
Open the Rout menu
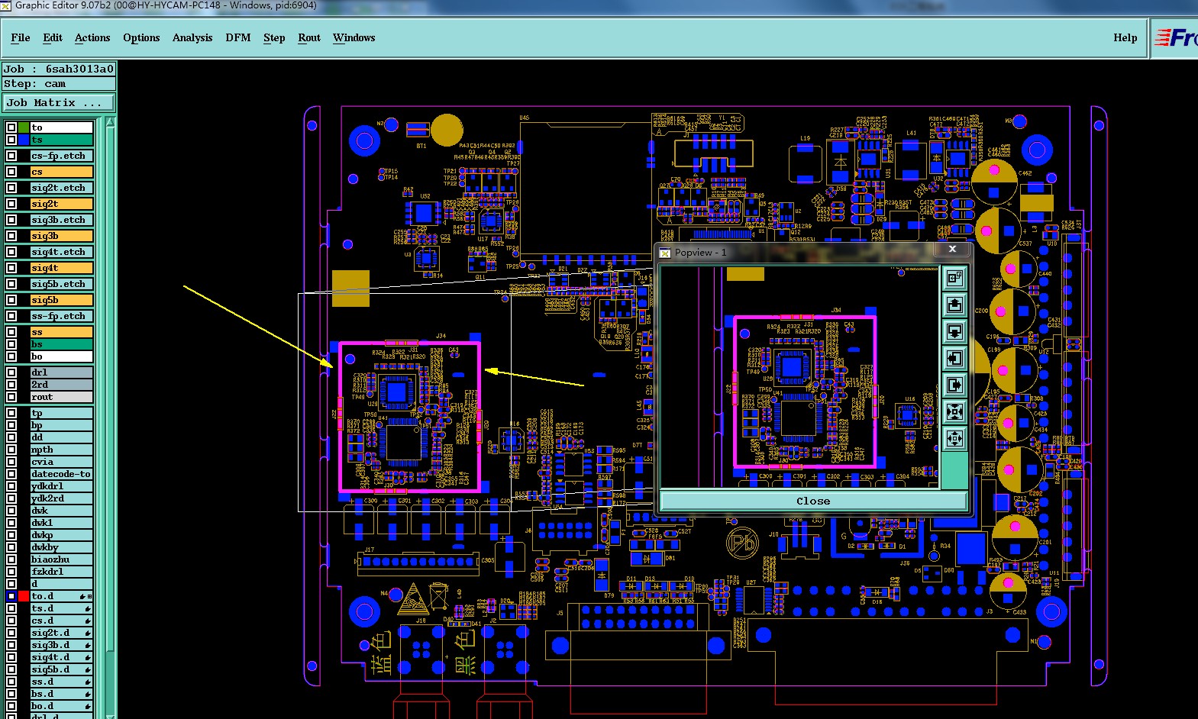pyautogui.click(x=309, y=37)
